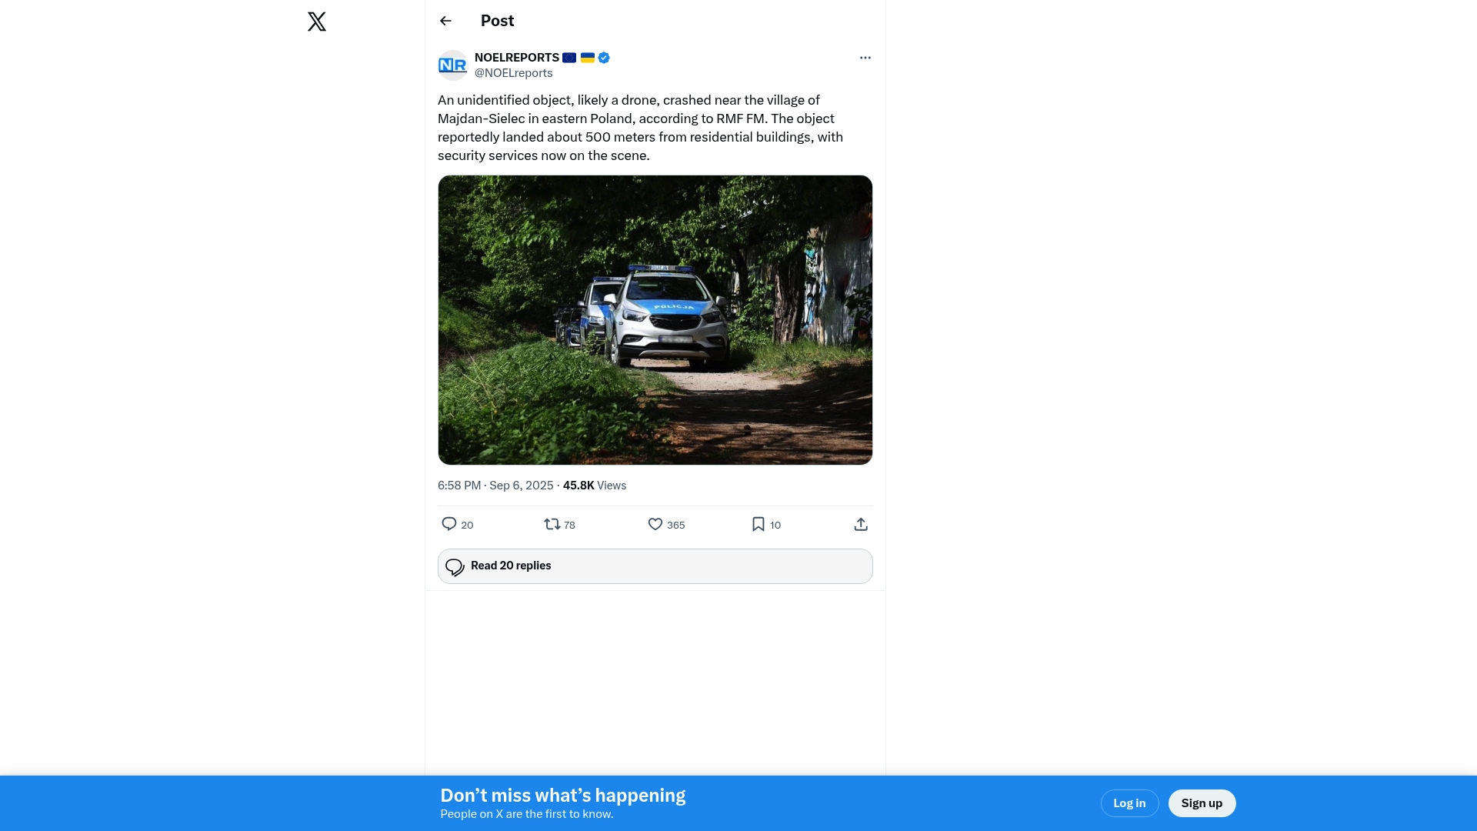
Task: Click the 365 likes count
Action: click(x=675, y=525)
